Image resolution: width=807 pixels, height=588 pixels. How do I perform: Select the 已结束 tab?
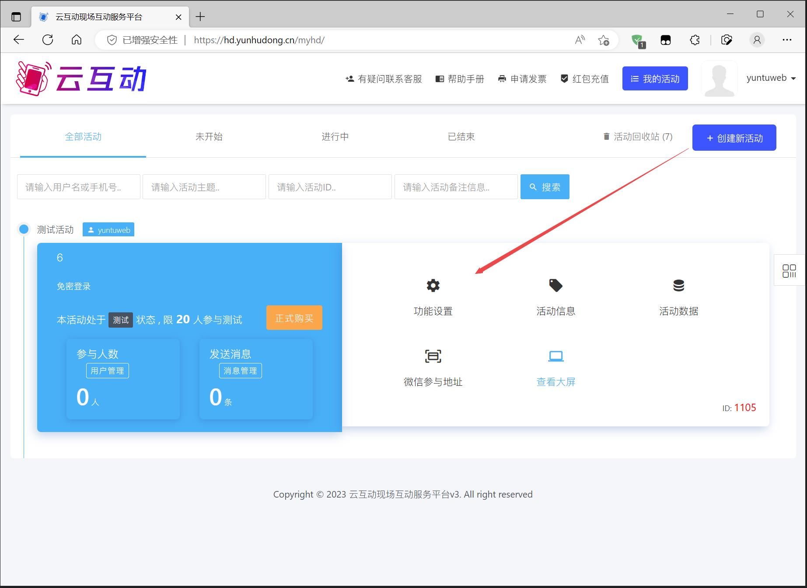[461, 137]
